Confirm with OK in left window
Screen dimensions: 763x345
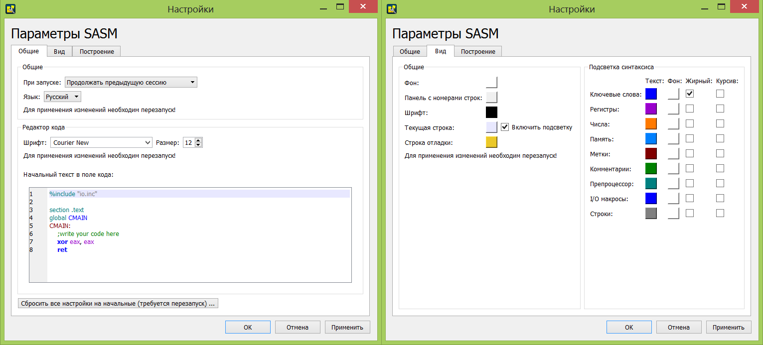248,327
